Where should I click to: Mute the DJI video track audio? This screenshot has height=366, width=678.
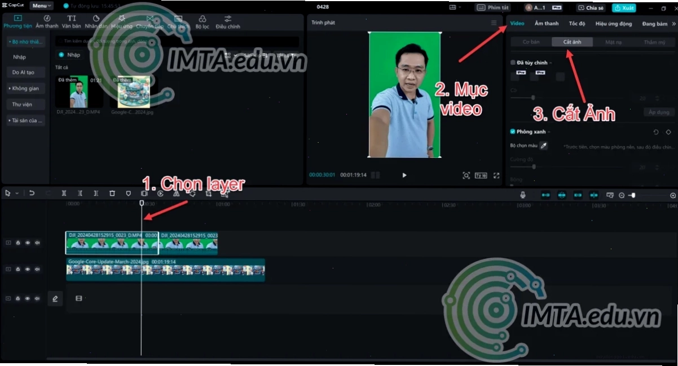pyautogui.click(x=37, y=243)
